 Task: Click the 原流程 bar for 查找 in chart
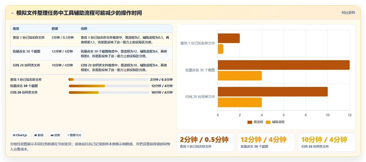pos(229,38)
